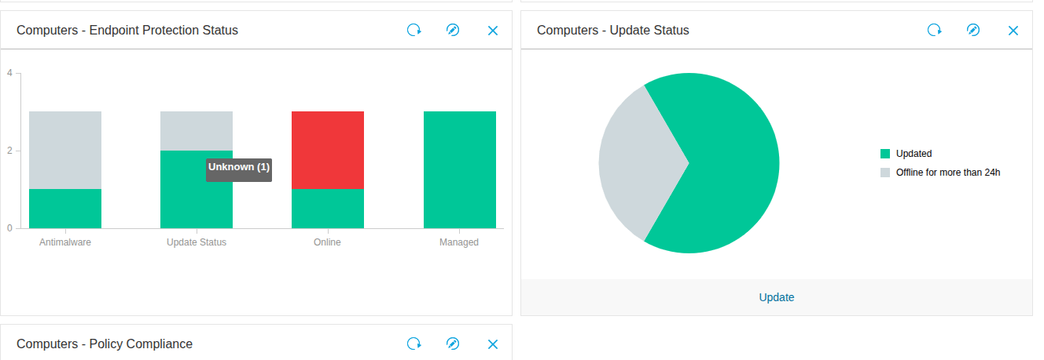Refresh the Computers - Update Status portlet

(x=934, y=31)
